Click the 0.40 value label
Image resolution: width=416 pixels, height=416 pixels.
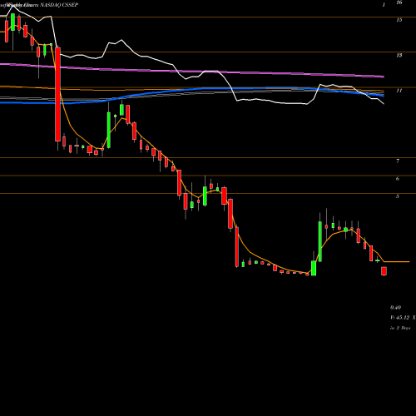395,308
